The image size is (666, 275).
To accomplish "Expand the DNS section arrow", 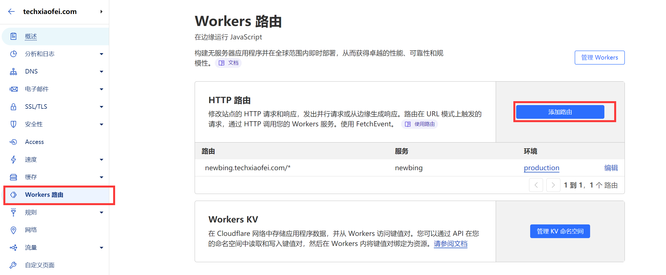I will pyautogui.click(x=101, y=72).
